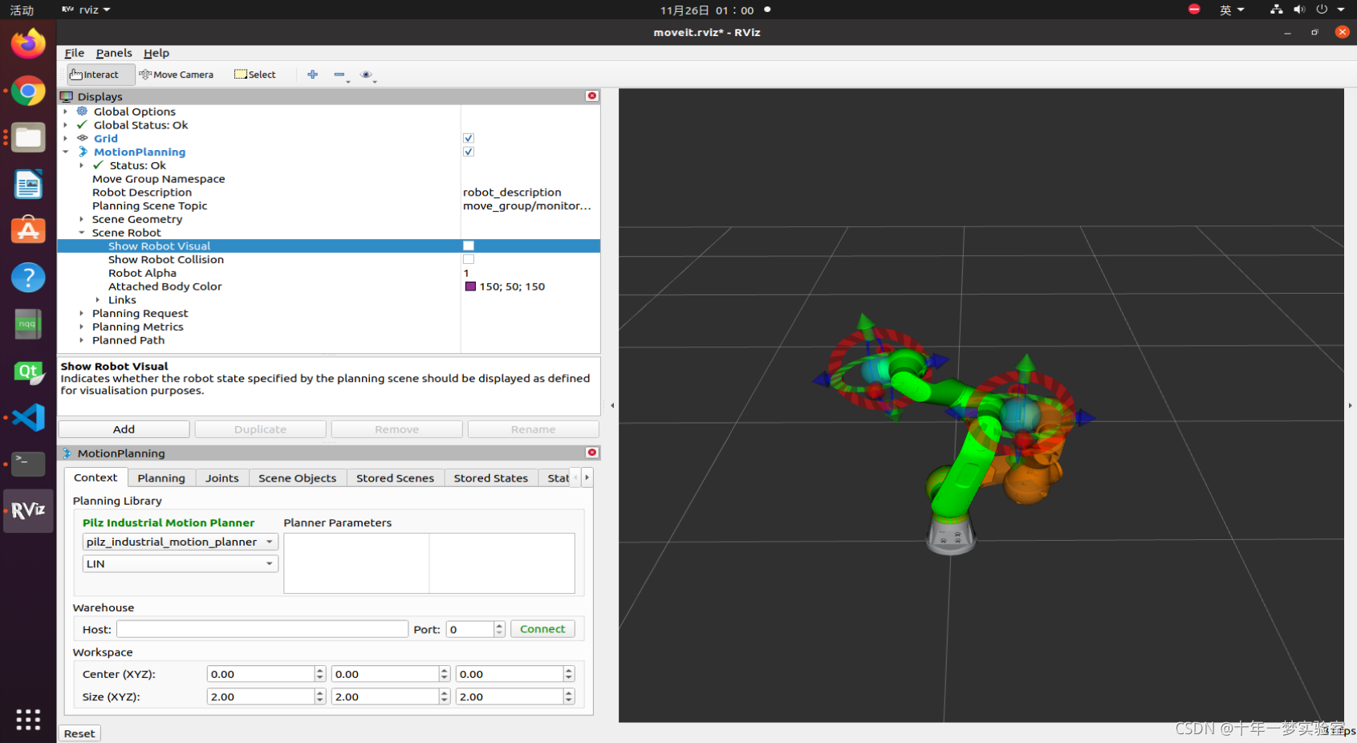Screen dimensions: 1357x743
Task: Switch to the Scene Objects tab
Action: tap(298, 477)
